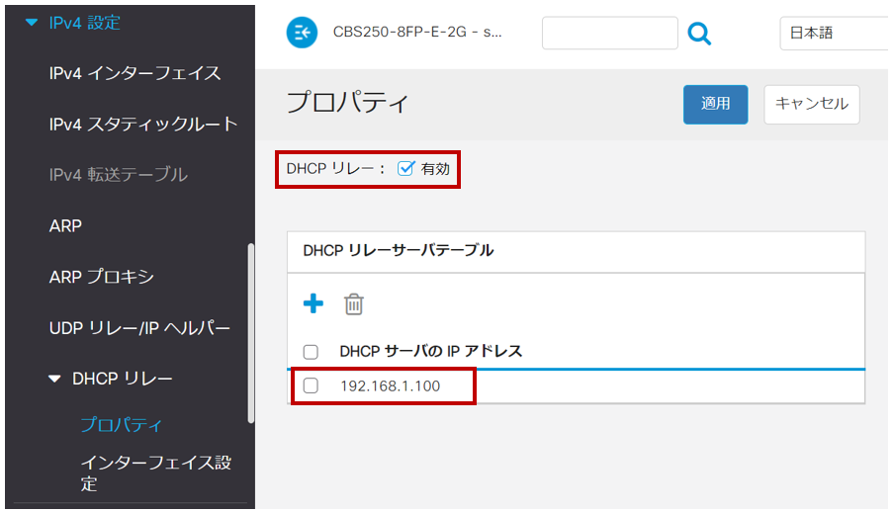The width and height of the screenshot is (894, 512).
Task: Tick the checkbox for 192.168.1.100
Action: (x=311, y=386)
